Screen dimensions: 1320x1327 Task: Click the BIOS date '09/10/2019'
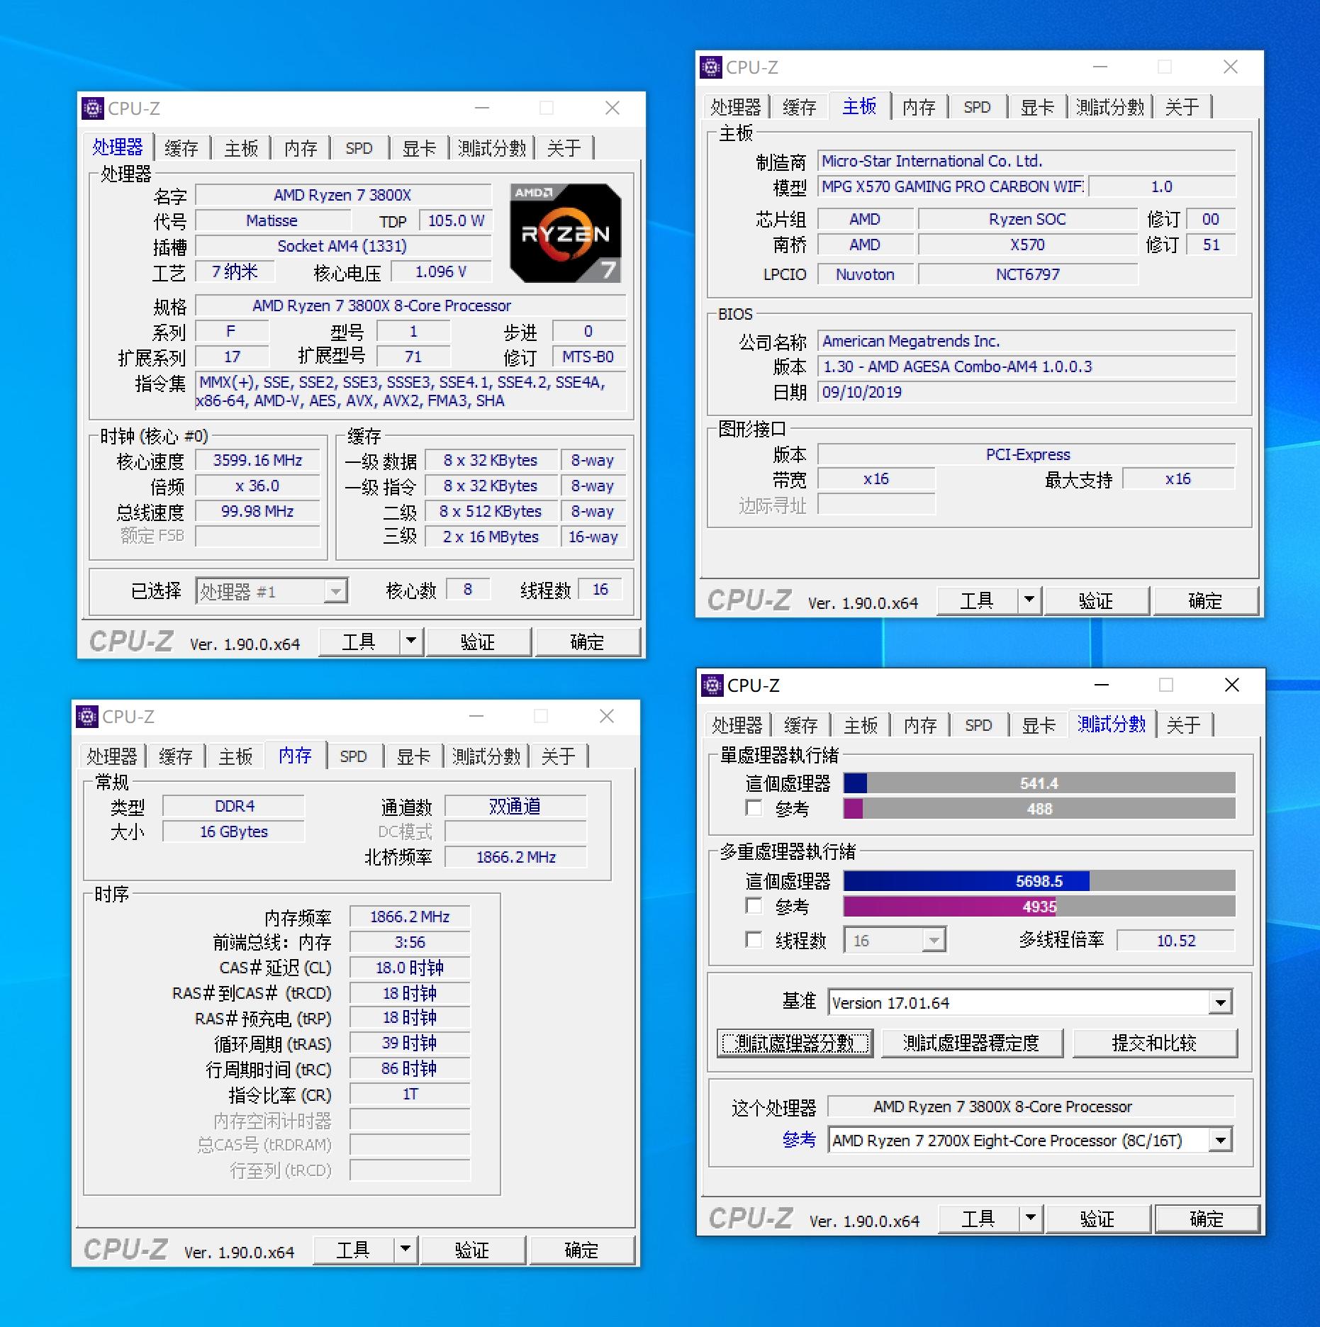pos(1027,392)
